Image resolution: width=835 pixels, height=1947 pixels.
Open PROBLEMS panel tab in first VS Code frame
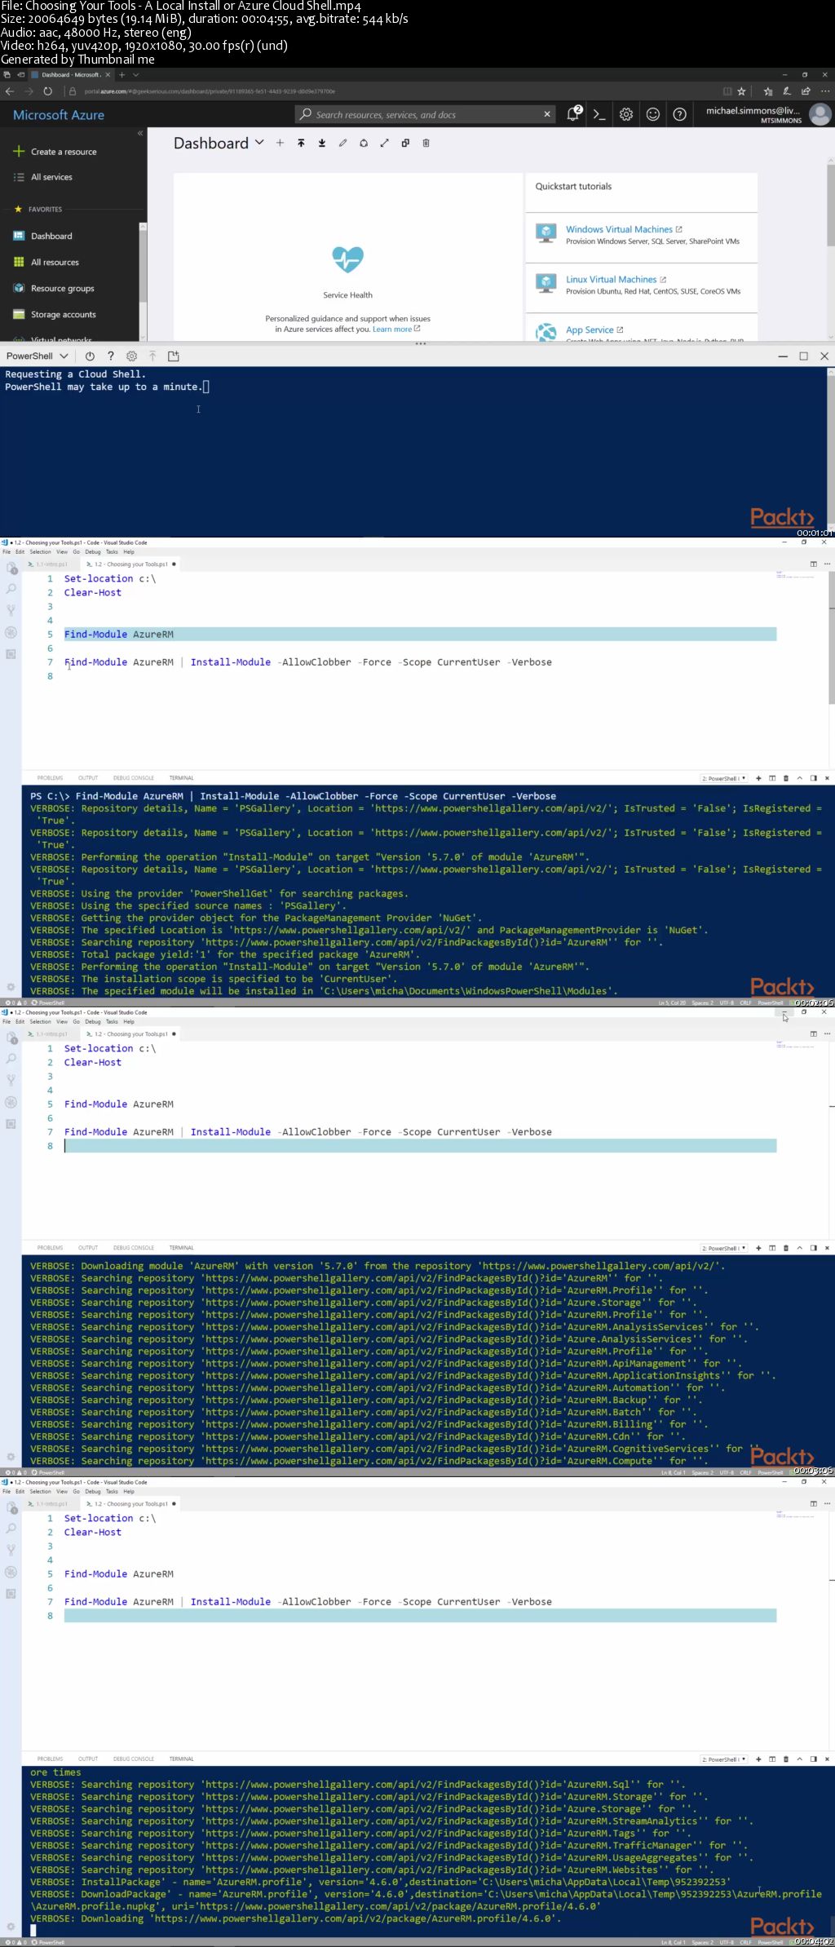click(50, 778)
